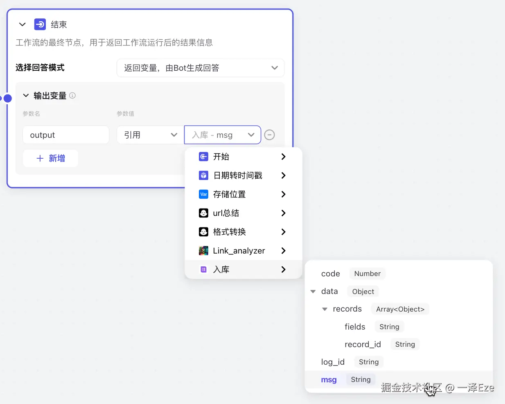The width and height of the screenshot is (505, 404).
Task: Click the 开始 node icon
Action: point(203,157)
